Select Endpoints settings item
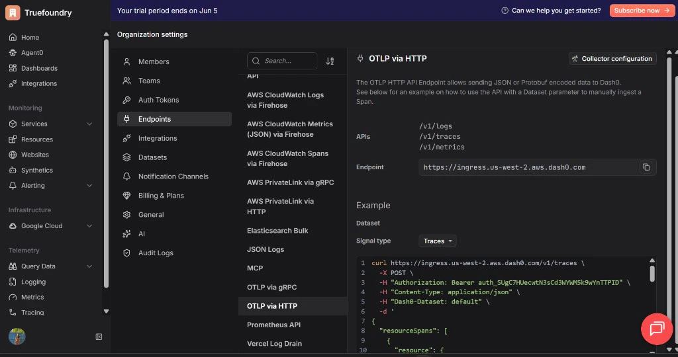This screenshot has height=357, width=678. [x=174, y=119]
